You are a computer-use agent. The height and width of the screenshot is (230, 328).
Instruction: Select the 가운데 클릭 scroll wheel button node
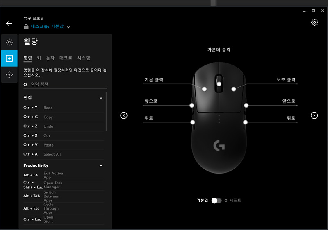coord(219,84)
